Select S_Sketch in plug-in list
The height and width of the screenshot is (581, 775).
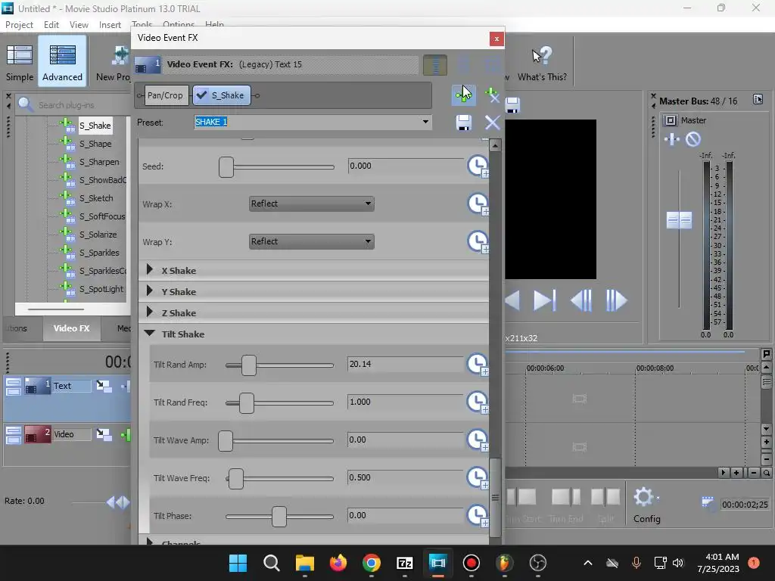pyautogui.click(x=96, y=198)
